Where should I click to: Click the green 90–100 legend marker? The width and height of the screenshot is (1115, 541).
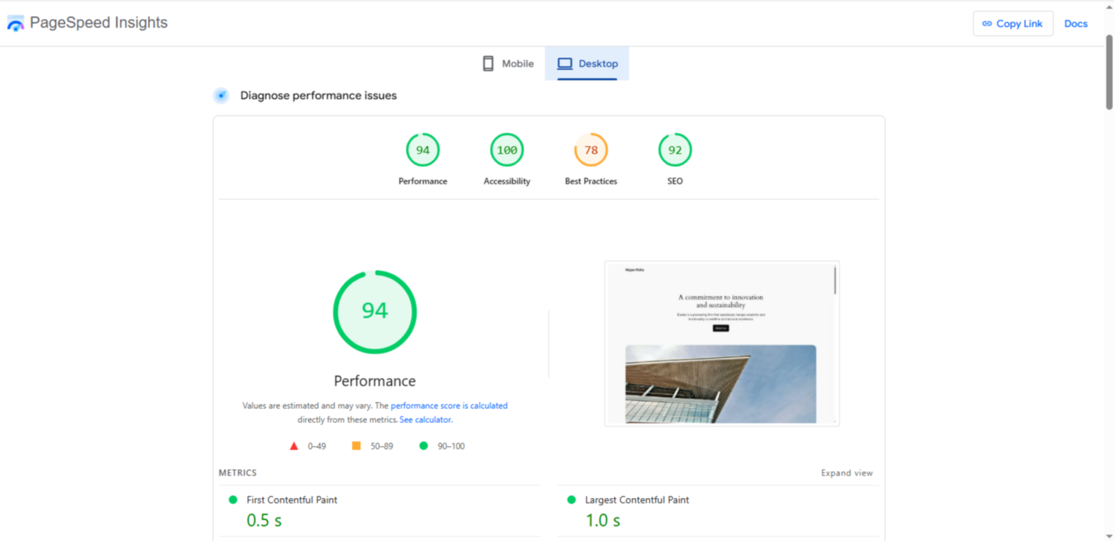coord(423,446)
